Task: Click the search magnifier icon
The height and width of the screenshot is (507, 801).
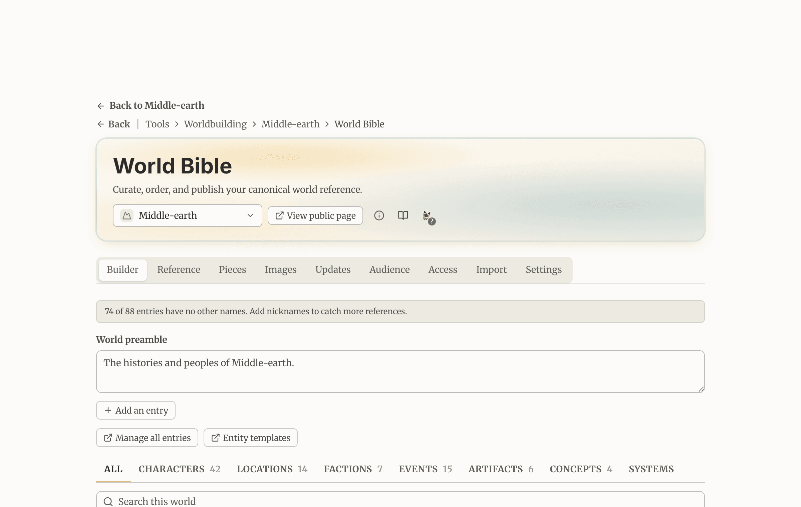Action: pyautogui.click(x=108, y=501)
